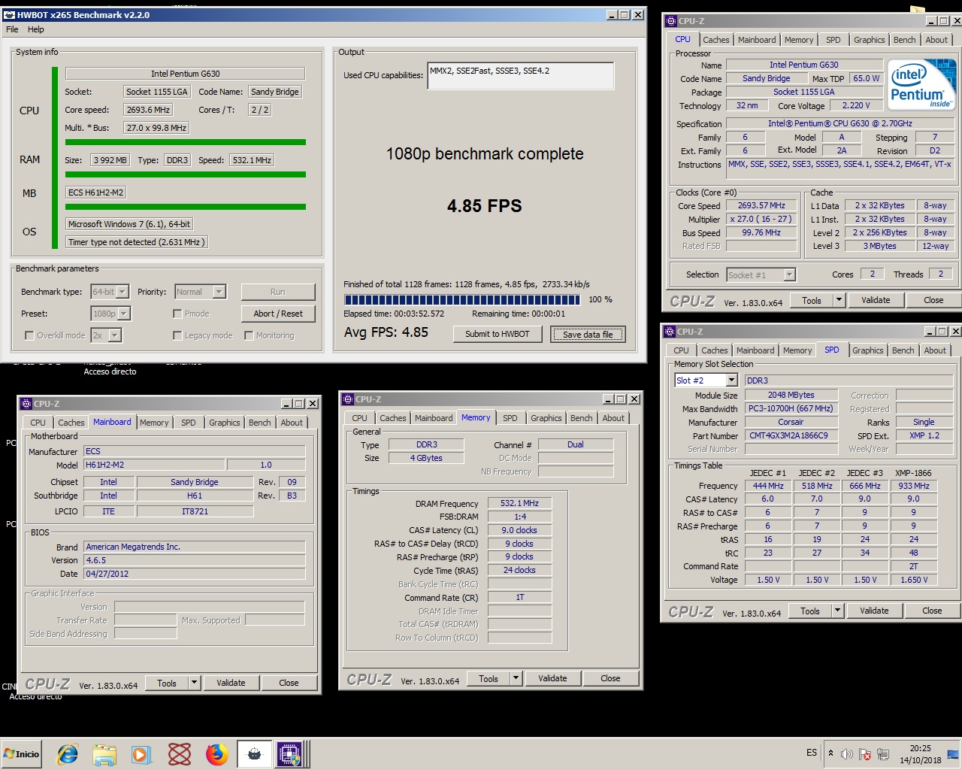This screenshot has width=962, height=770.
Task: Switch to SPD tab in Memory window
Action: click(510, 418)
